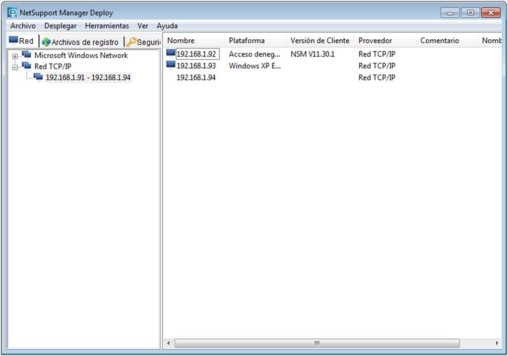
Task: Click the horizontal scrollbar right arrow
Action: click(x=497, y=343)
